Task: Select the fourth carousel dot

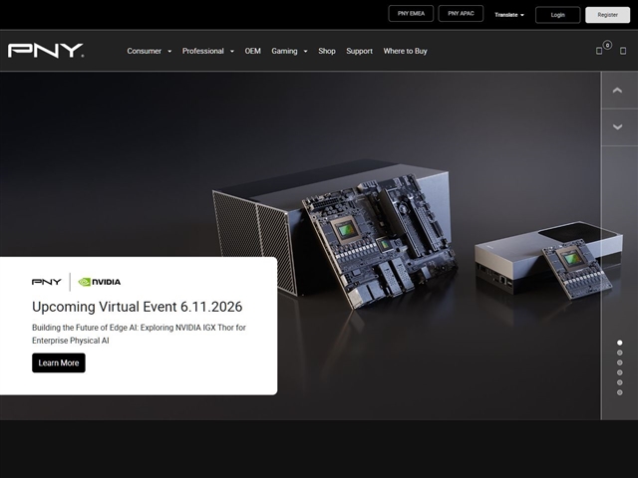Action: (x=619, y=372)
